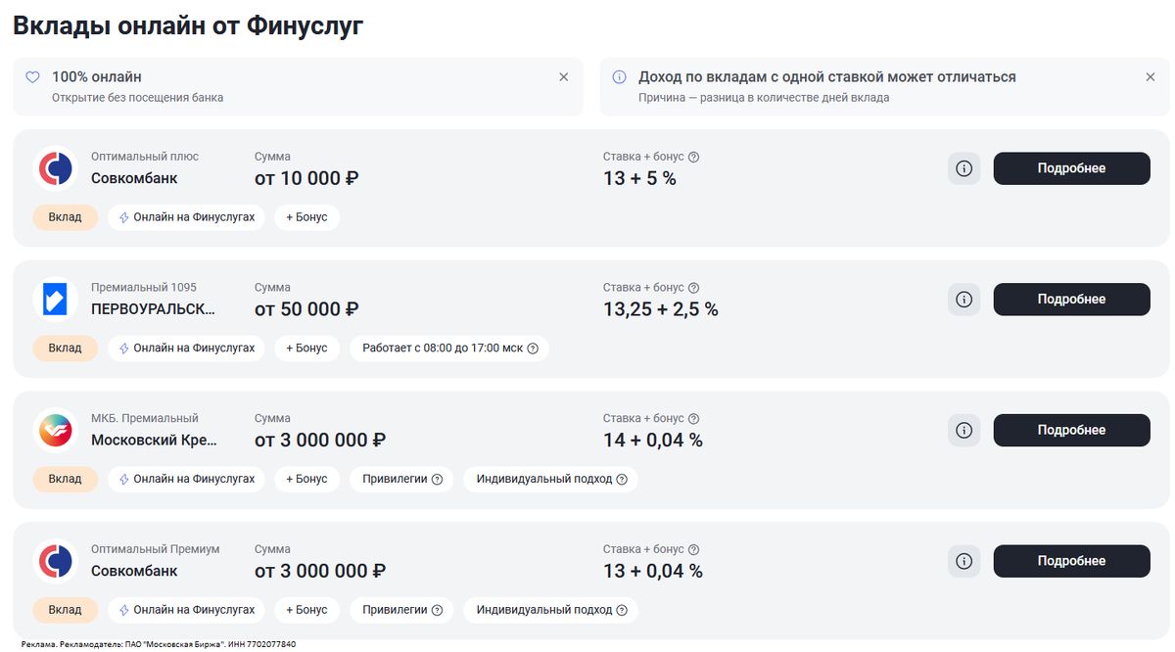1175x652 pixels.
Task: Click the text "Открытие без посещения банка"
Action: click(x=137, y=98)
